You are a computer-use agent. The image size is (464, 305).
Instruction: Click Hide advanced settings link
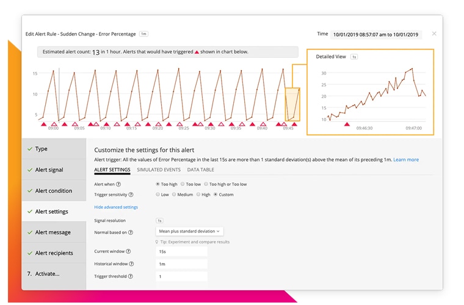[x=116, y=207]
